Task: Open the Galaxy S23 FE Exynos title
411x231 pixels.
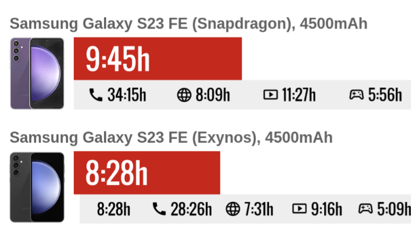Action: [171, 138]
